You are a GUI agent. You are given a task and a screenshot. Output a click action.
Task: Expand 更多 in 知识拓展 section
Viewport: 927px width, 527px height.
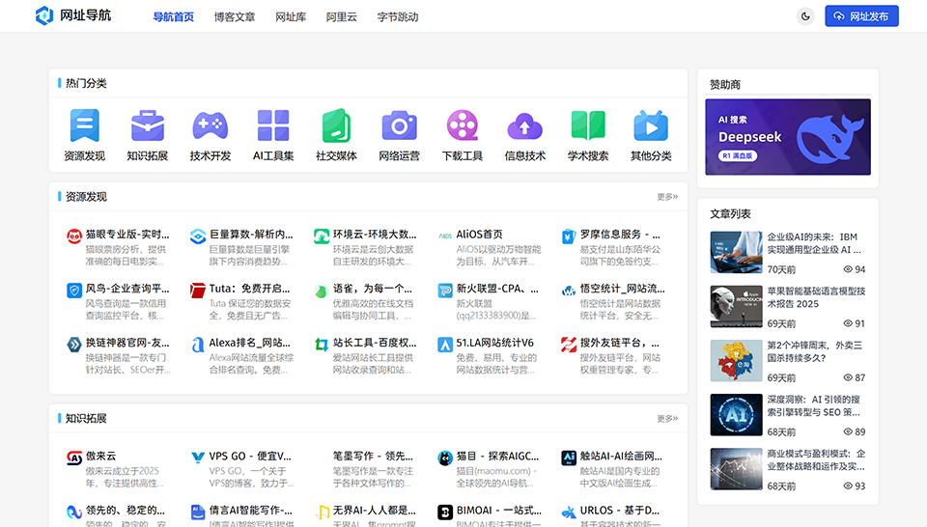[667, 419]
